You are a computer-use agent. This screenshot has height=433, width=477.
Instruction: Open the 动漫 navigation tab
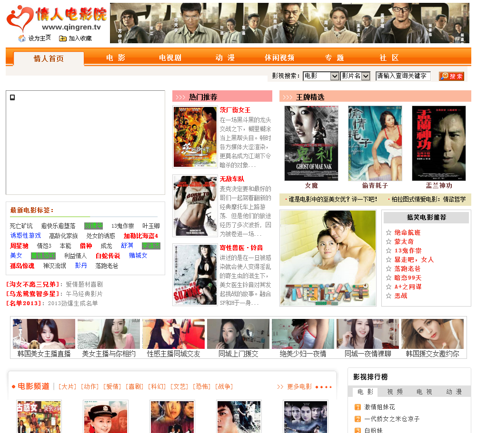[225, 58]
